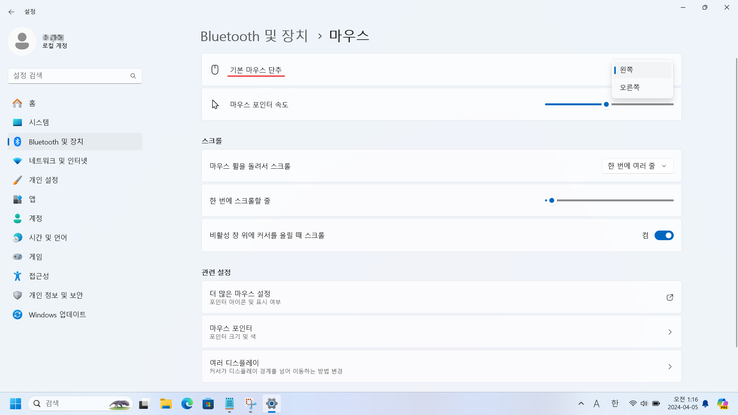Viewport: 738px width, 415px height.
Task: Click the Bluetooth icon in sidebar
Action: [17, 141]
